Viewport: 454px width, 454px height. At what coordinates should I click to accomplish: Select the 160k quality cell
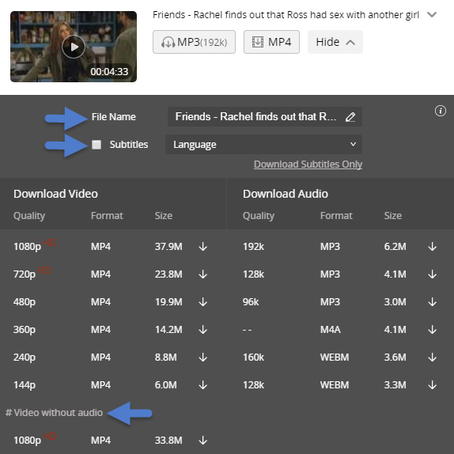coord(253,358)
